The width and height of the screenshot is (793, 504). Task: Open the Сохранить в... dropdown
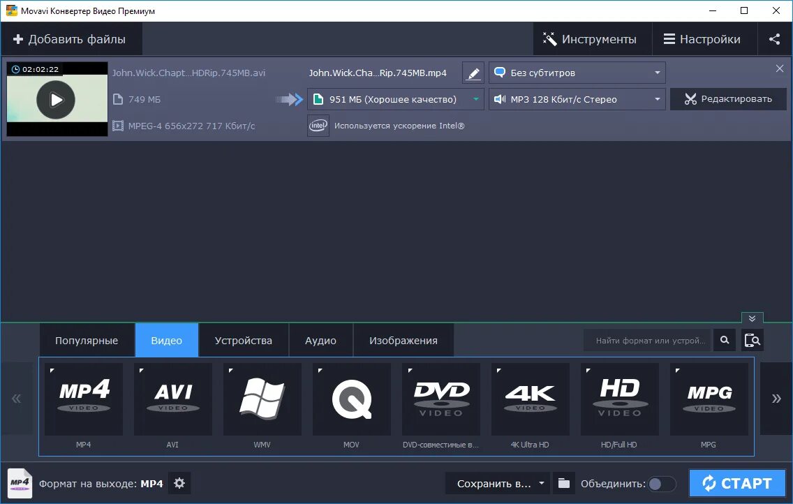(496, 483)
